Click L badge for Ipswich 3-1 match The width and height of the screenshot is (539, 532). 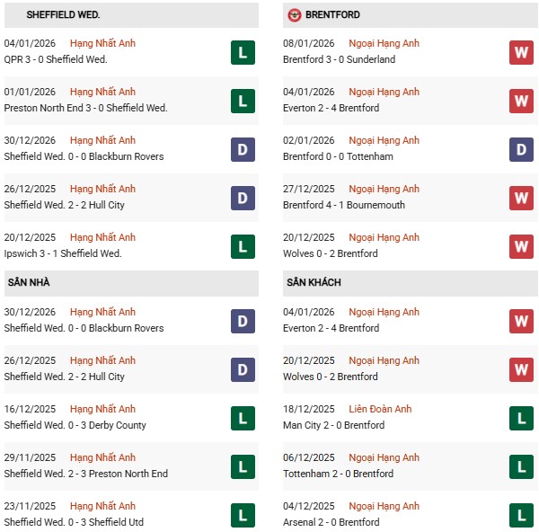click(243, 246)
